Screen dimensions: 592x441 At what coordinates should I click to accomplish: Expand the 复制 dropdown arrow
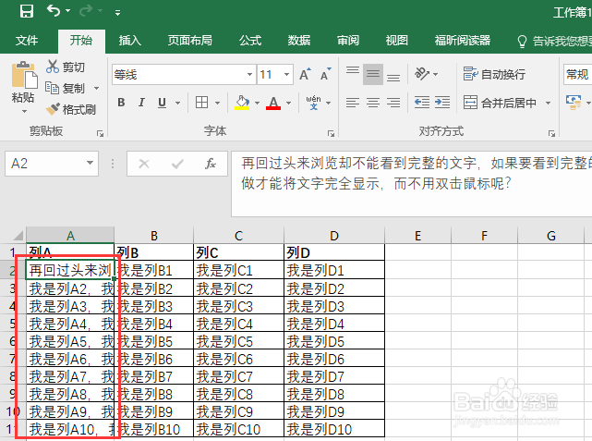click(x=97, y=89)
